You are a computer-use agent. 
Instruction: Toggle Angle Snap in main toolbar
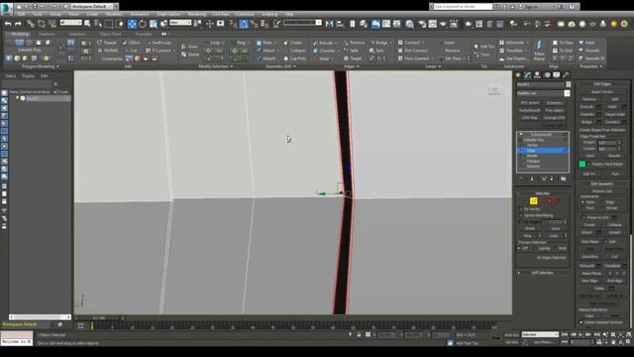pyautogui.click(x=244, y=24)
